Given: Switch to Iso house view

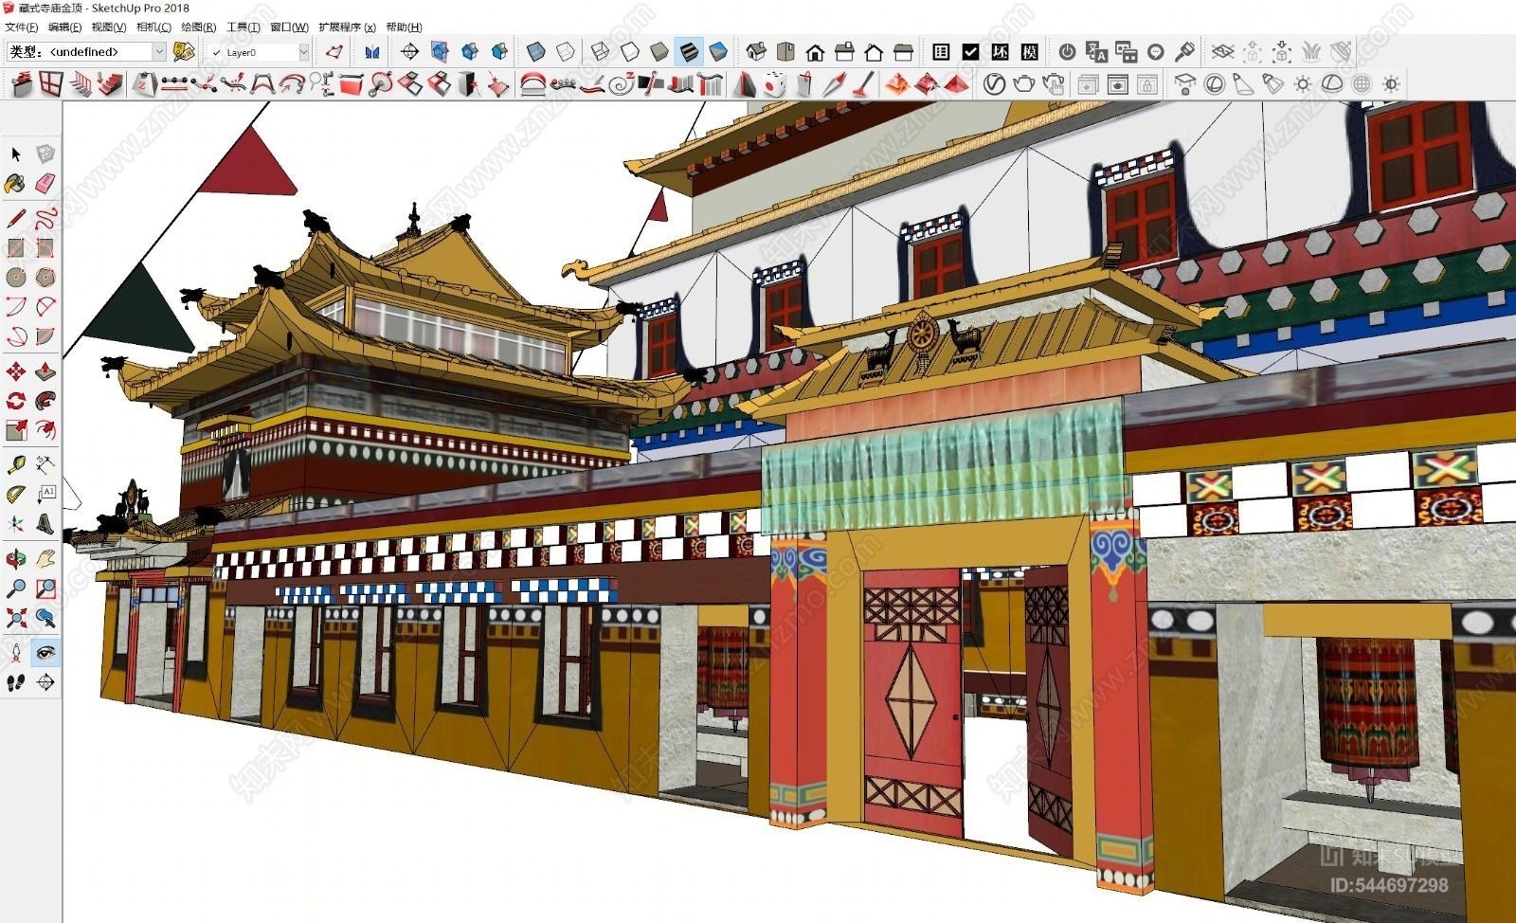Looking at the screenshot, I should point(756,51).
